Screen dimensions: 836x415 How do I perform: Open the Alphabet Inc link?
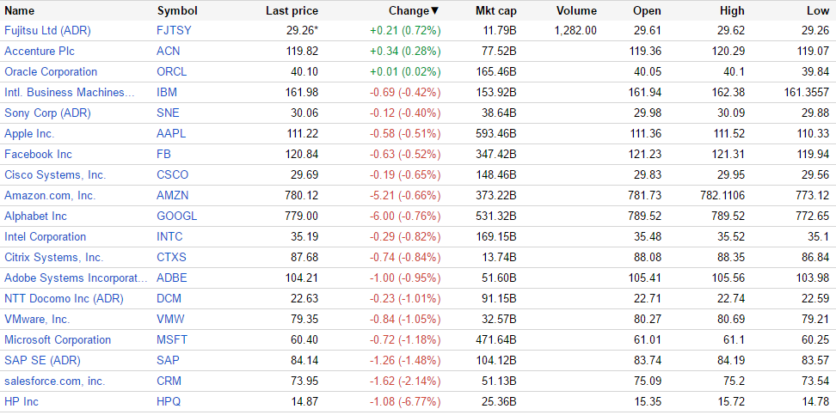tap(35, 216)
